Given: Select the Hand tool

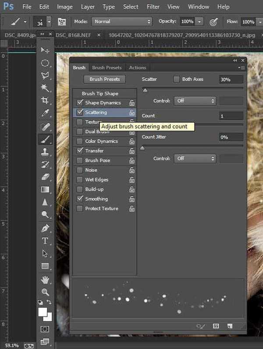Looking at the screenshot, I should (45, 279).
